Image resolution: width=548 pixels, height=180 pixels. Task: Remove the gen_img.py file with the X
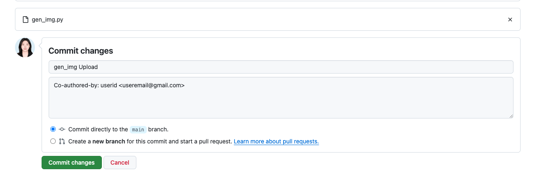510,20
